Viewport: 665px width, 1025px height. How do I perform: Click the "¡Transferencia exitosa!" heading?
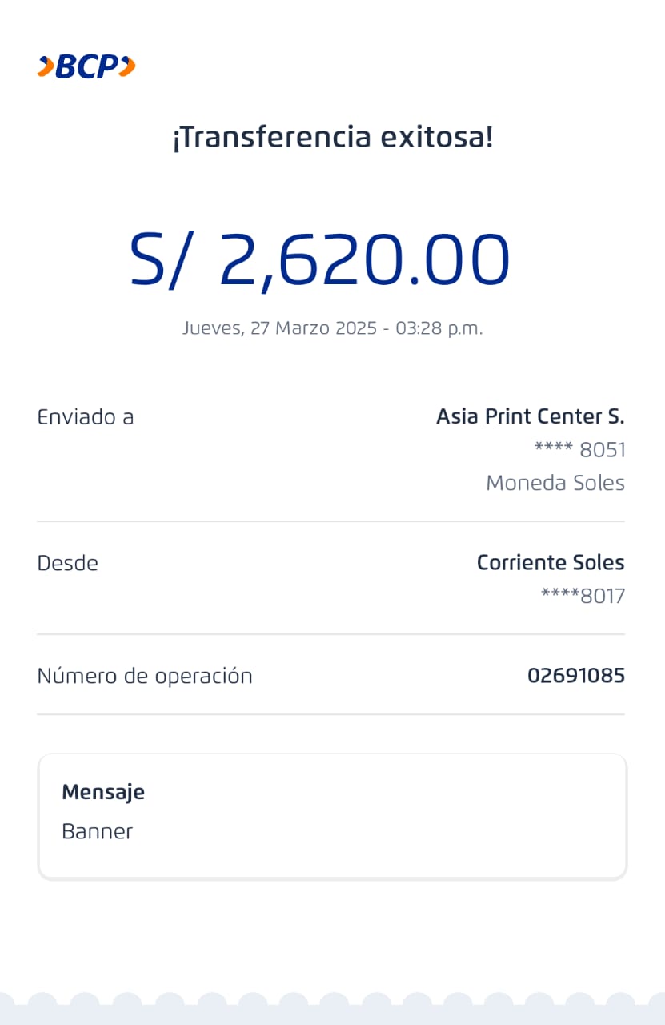(333, 137)
